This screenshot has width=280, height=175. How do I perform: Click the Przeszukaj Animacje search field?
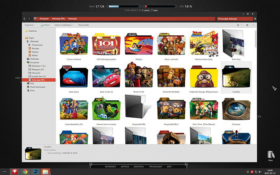[235, 19]
